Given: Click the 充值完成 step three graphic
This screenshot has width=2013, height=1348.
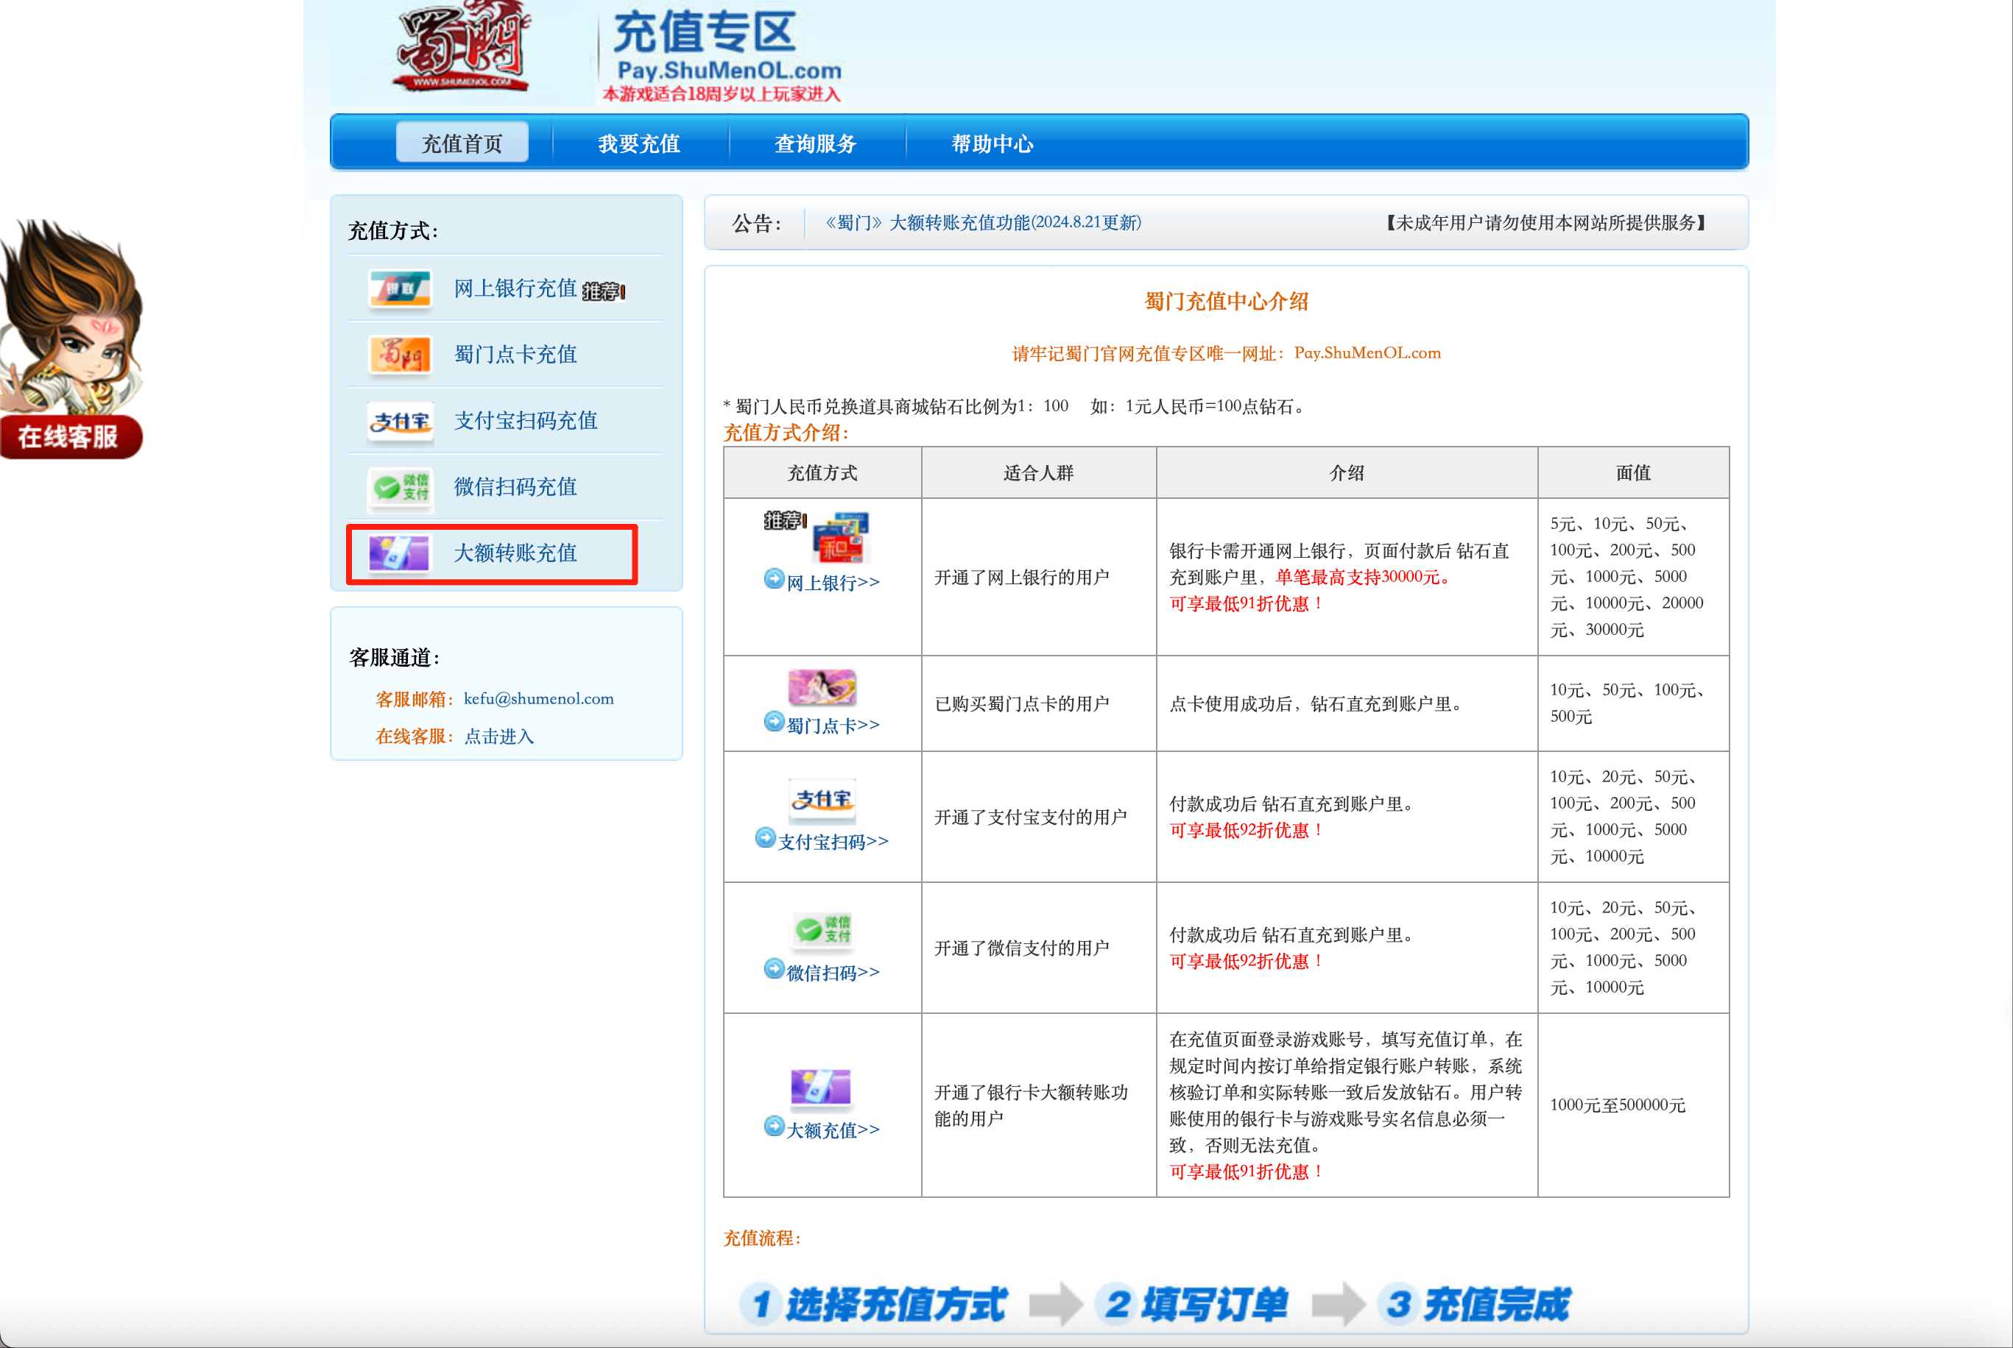Looking at the screenshot, I should tap(1475, 1304).
